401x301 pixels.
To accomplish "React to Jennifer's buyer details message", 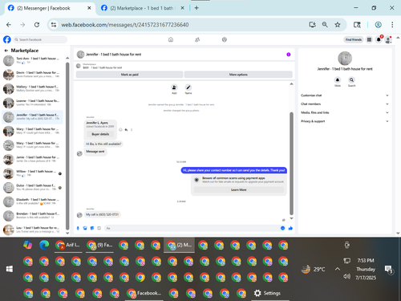I will 120,129.
